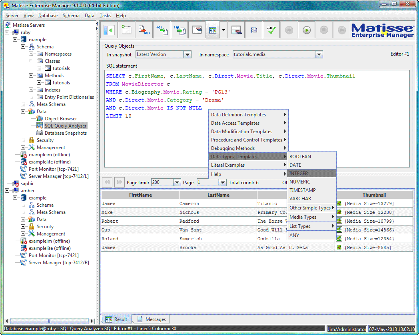Screen dimensions: 419x335
Task: Expand Entry Point Dictionaries node
Action: [31, 97]
